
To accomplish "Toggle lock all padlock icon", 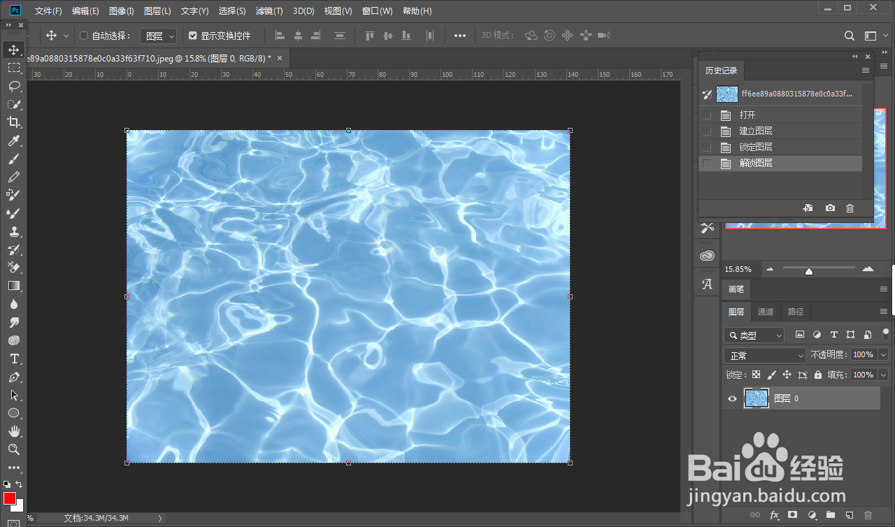I will 817,375.
